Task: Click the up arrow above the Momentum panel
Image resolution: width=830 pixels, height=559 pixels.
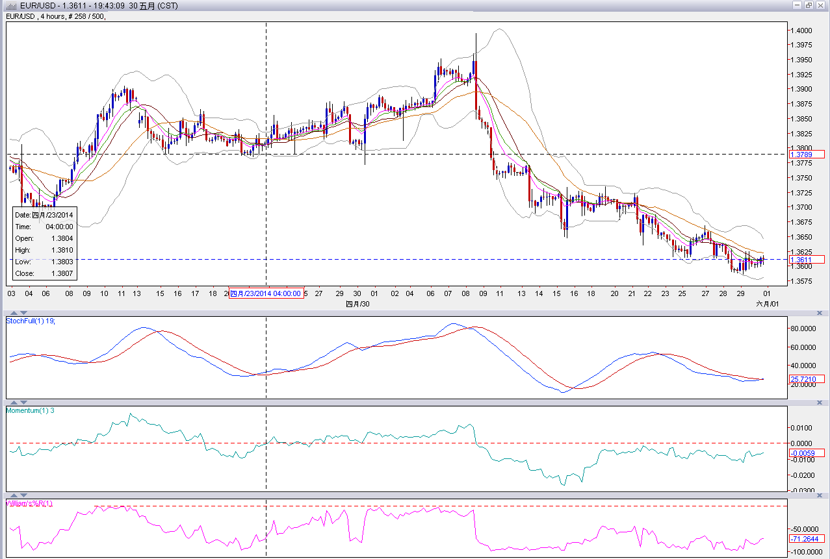Action: pyautogui.click(x=14, y=403)
